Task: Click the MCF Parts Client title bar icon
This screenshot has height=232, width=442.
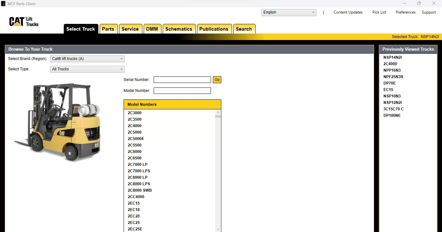Action: coord(3,4)
